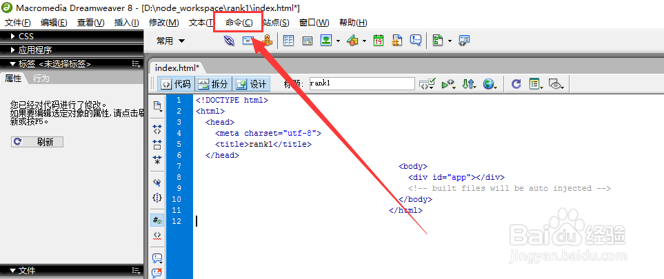Click the Open Documents icon
Viewport: 664px width, 279px height.
pos(157,106)
